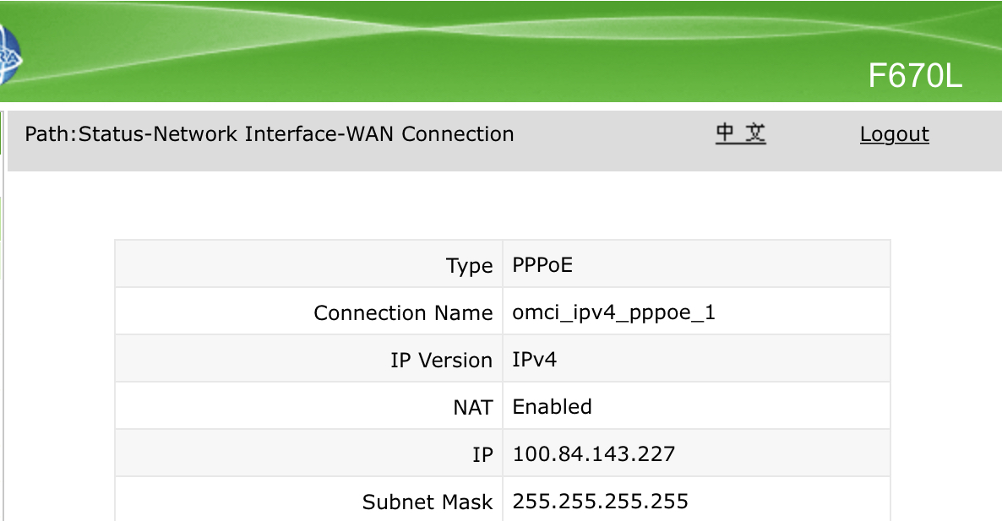
Task: Log out via the Logout link
Action: [894, 134]
